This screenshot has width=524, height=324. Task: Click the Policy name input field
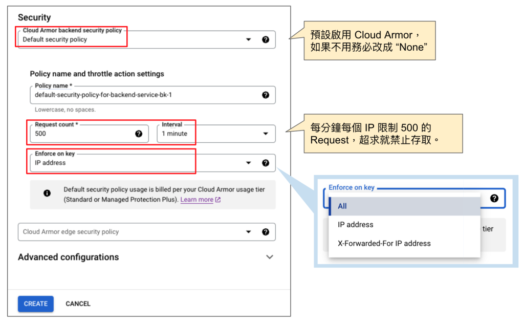pos(152,95)
